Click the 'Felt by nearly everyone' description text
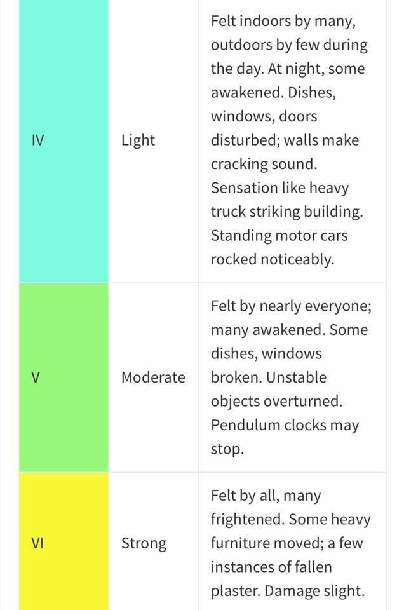This screenshot has width=404, height=610. (291, 306)
